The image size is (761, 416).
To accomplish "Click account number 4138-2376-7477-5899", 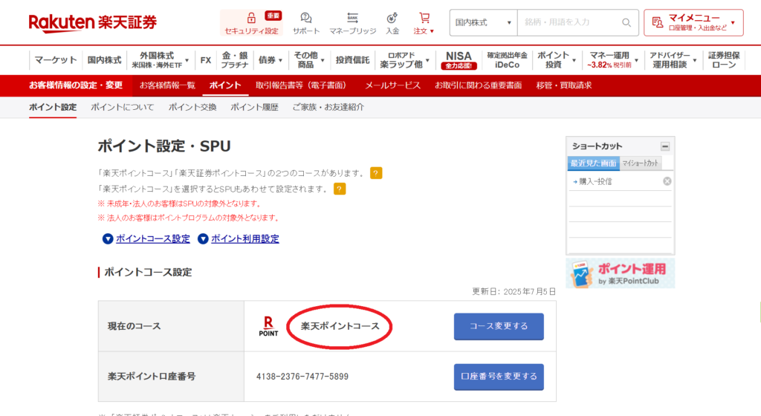I will point(302,377).
